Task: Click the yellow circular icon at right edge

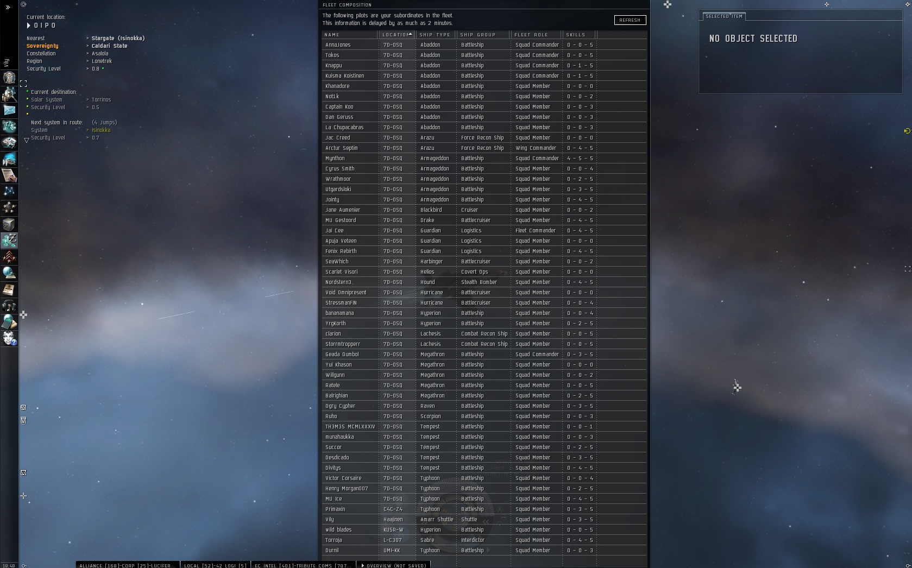Action: [x=907, y=131]
